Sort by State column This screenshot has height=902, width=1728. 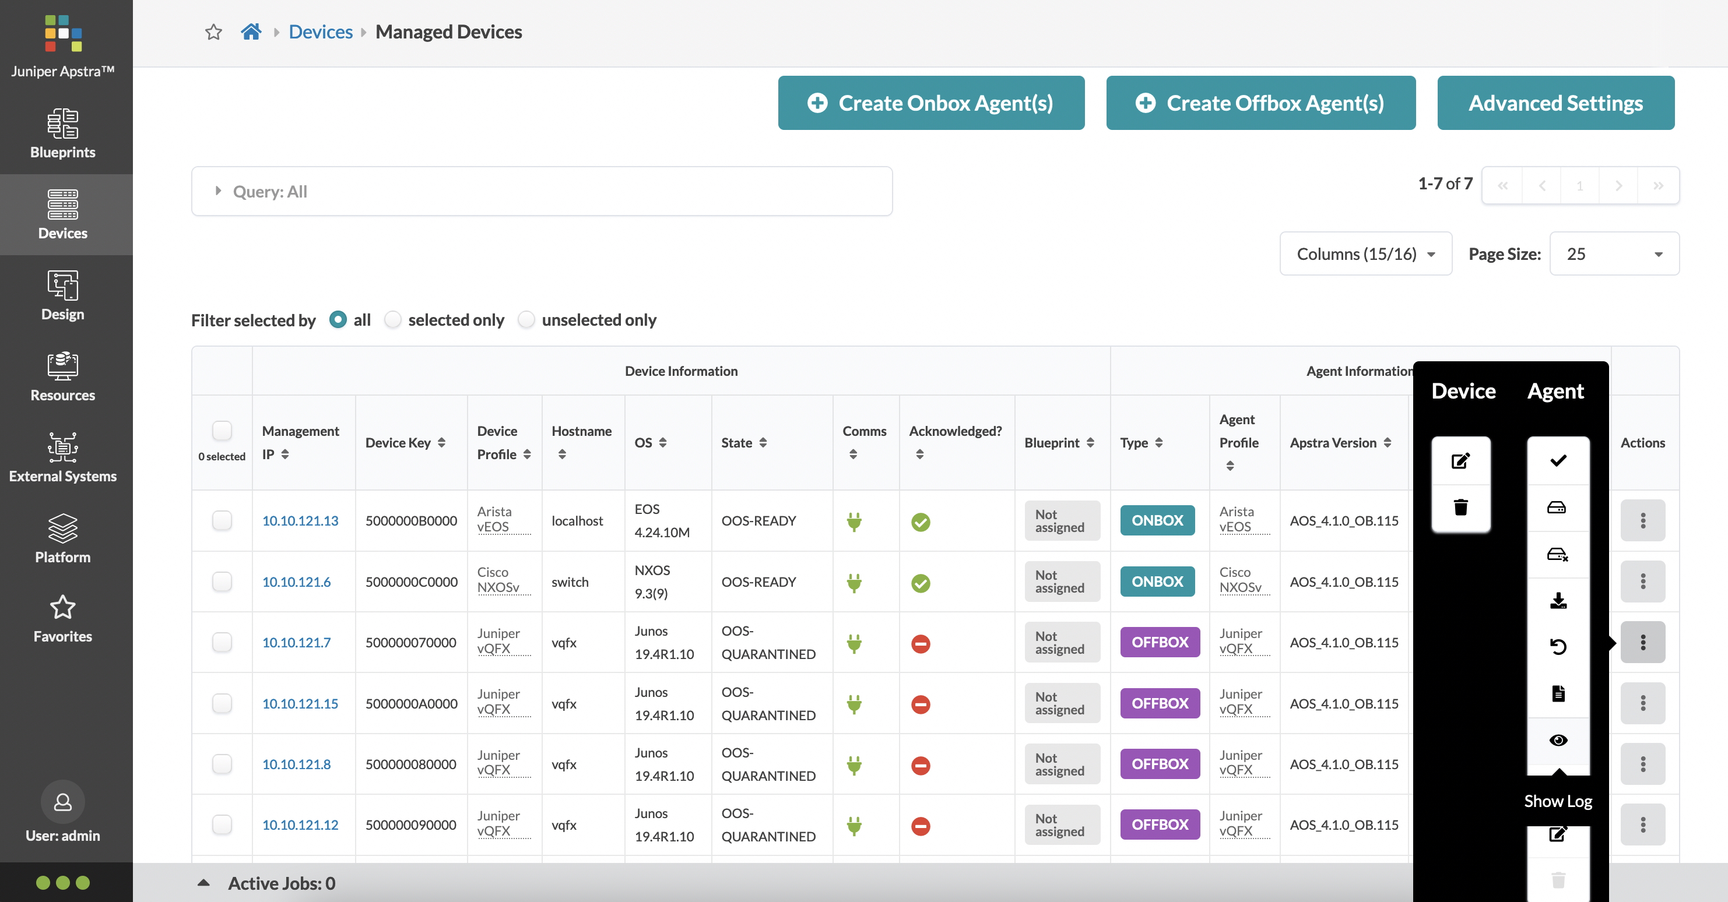pos(763,443)
